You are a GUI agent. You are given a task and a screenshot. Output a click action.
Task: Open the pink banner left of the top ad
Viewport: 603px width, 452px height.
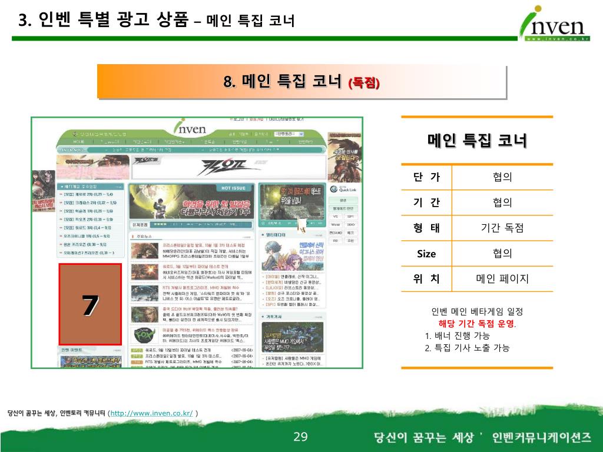coord(92,167)
